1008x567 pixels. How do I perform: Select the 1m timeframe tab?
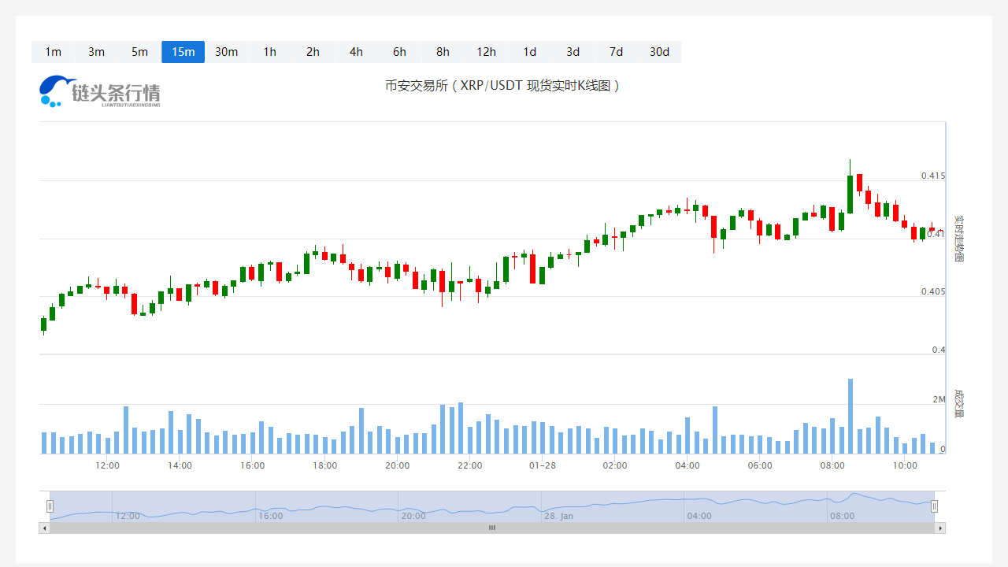click(x=53, y=52)
